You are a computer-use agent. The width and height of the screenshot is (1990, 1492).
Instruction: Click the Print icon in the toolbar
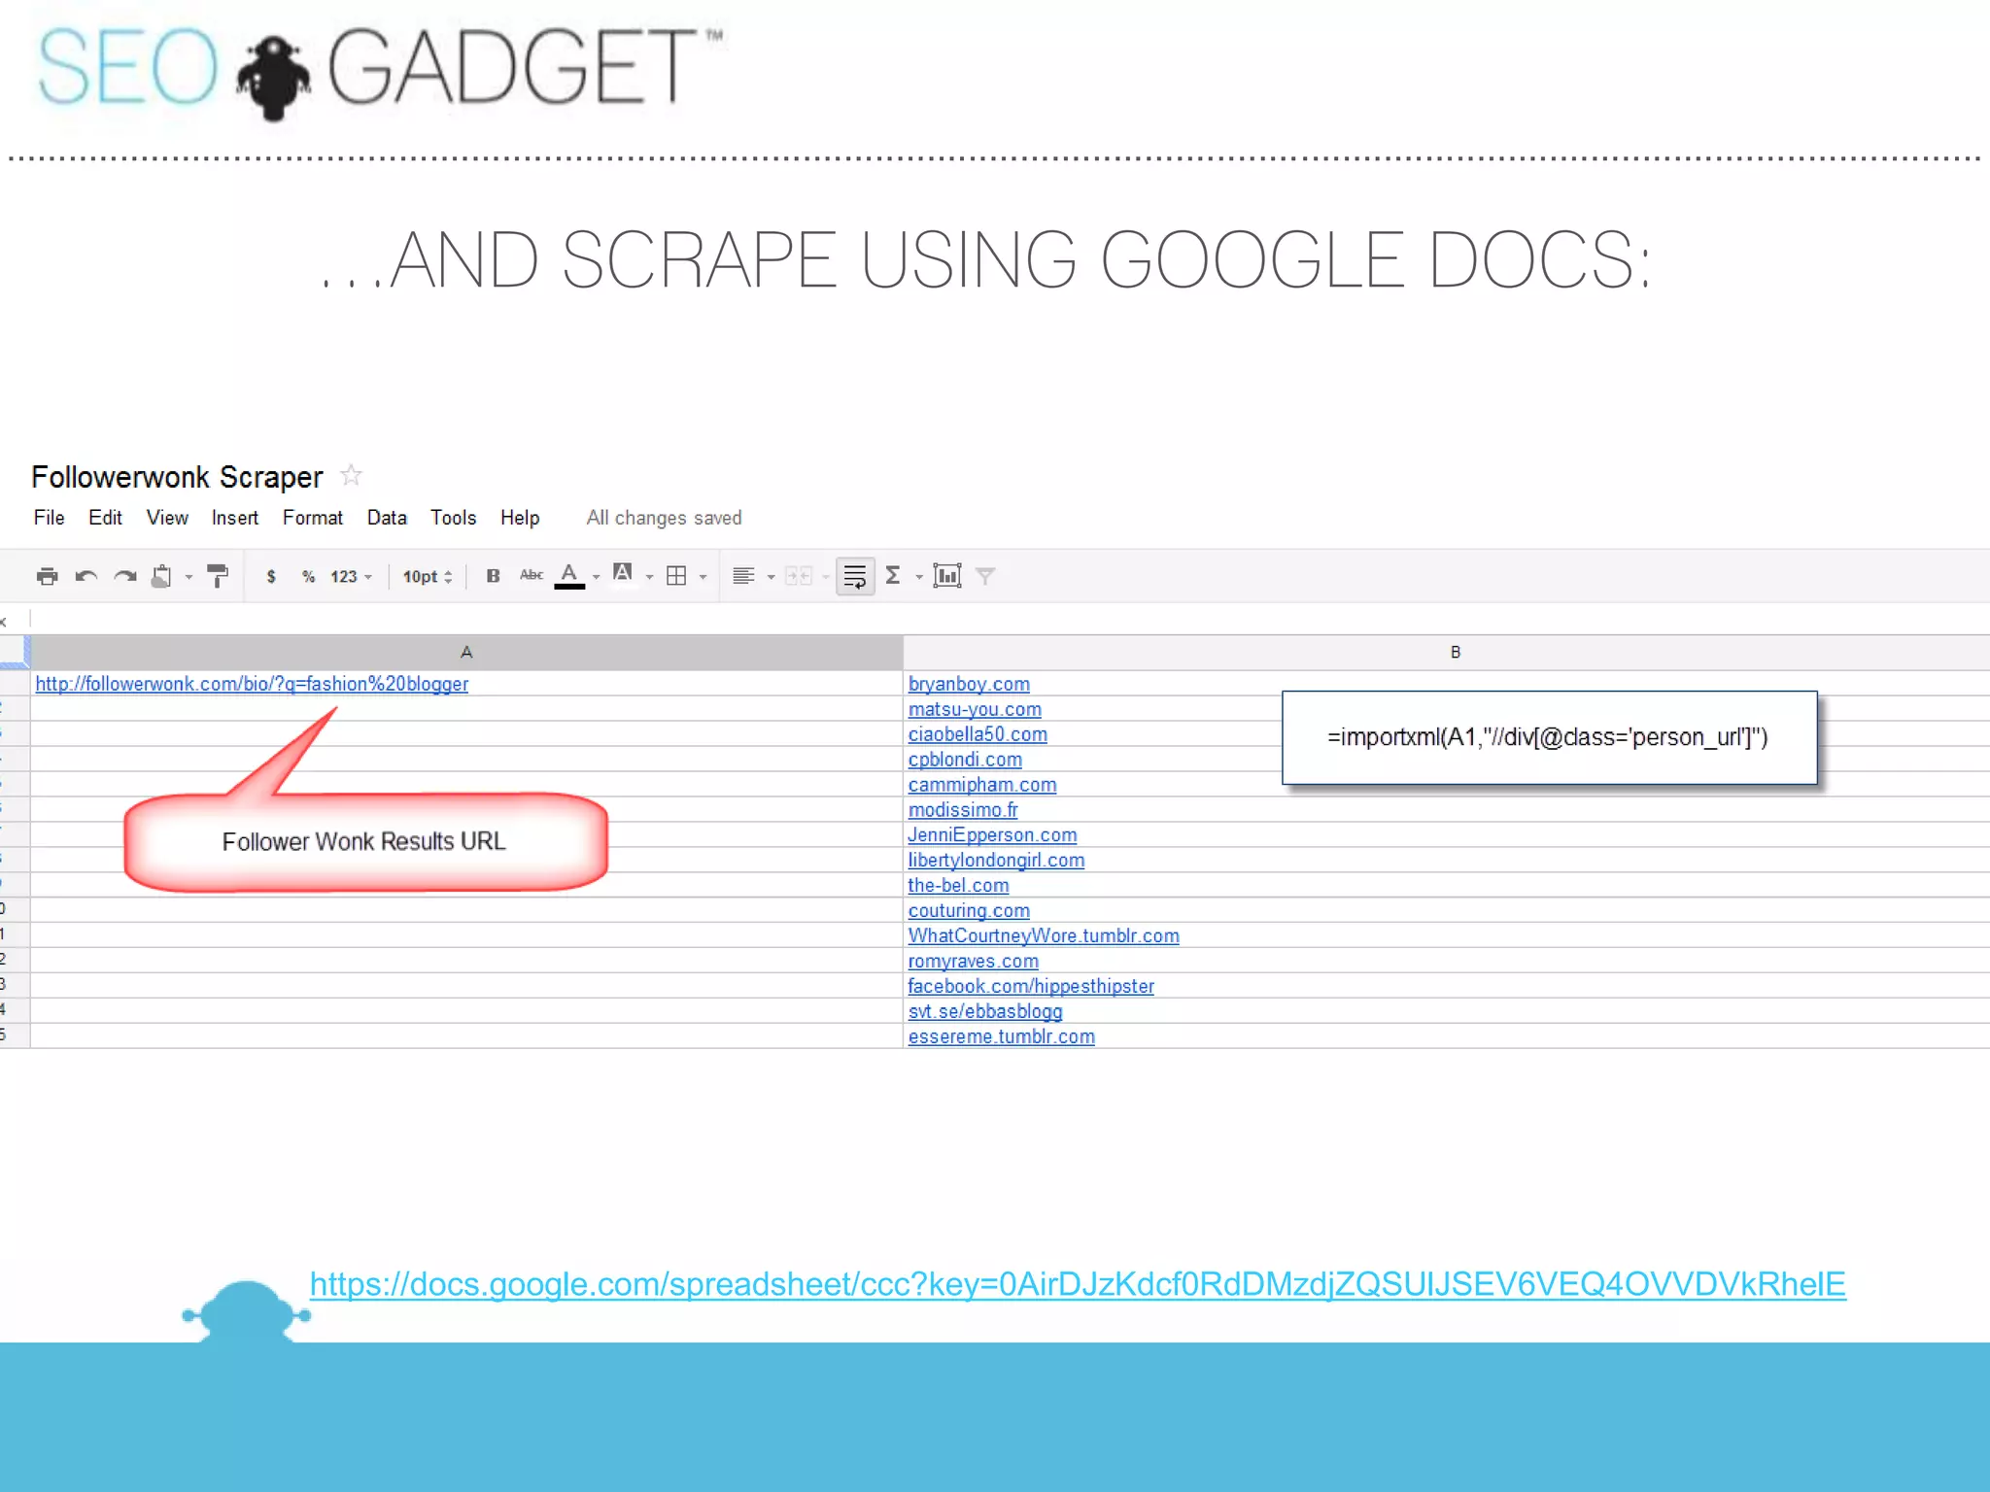click(x=47, y=576)
